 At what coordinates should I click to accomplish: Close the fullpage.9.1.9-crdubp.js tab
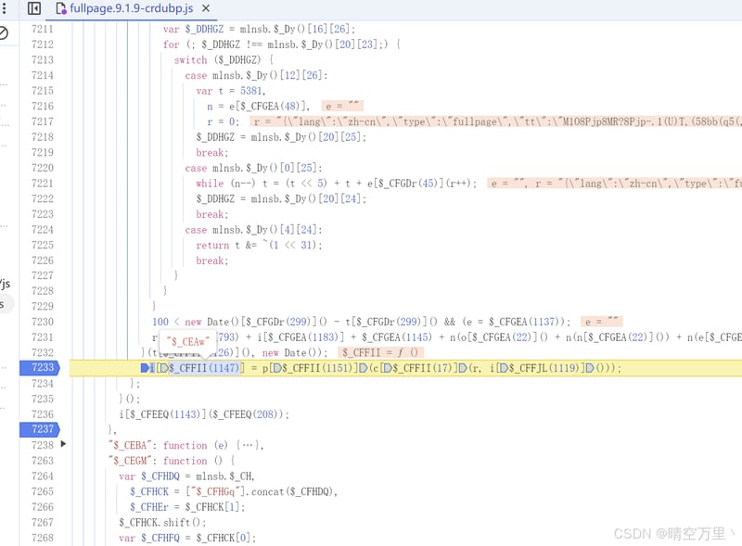pyautogui.click(x=206, y=8)
